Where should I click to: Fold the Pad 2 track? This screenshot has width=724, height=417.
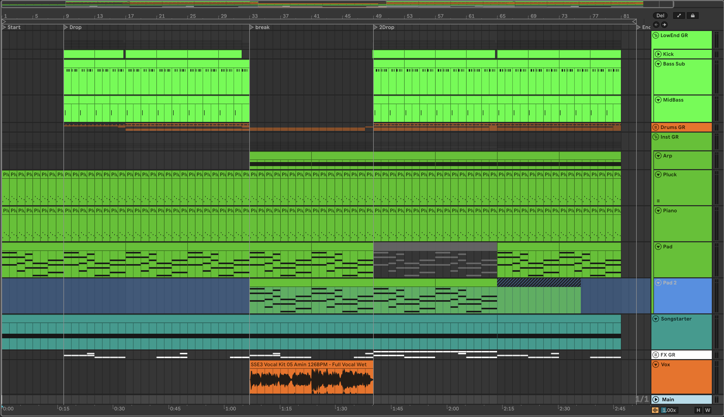pos(658,283)
